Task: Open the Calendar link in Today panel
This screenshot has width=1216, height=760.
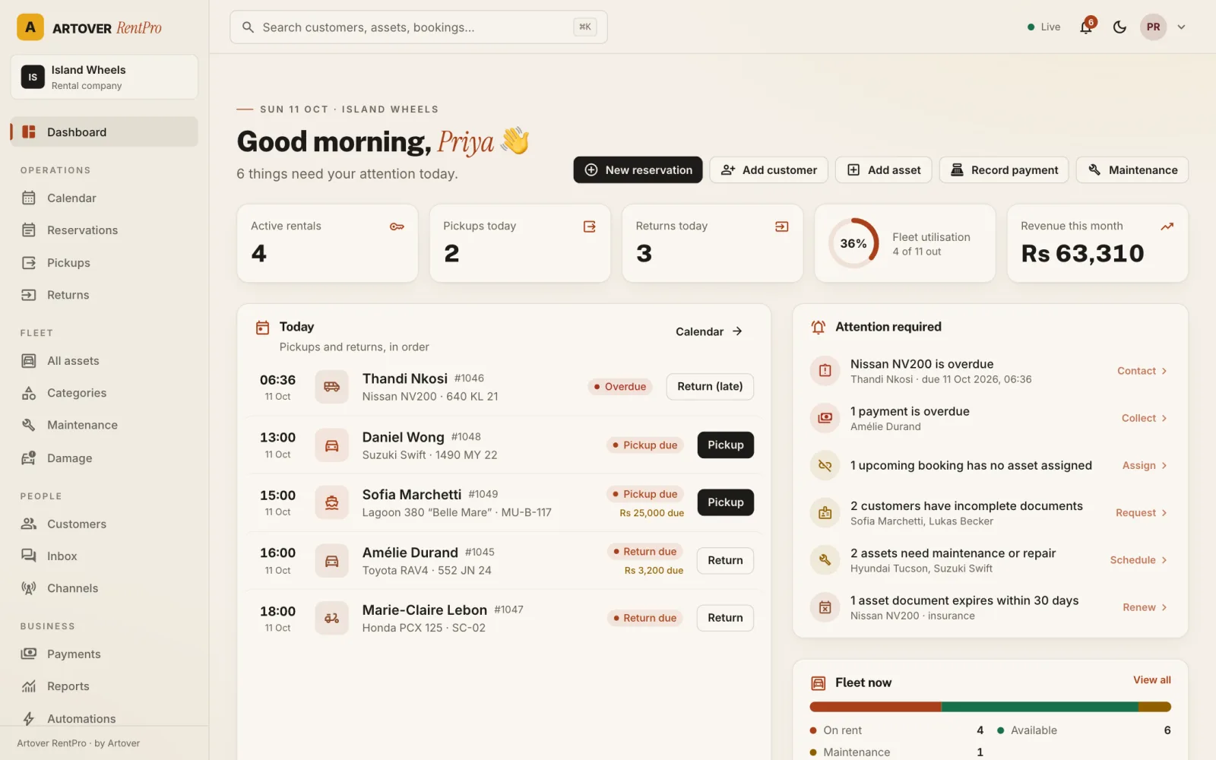Action: (709, 331)
